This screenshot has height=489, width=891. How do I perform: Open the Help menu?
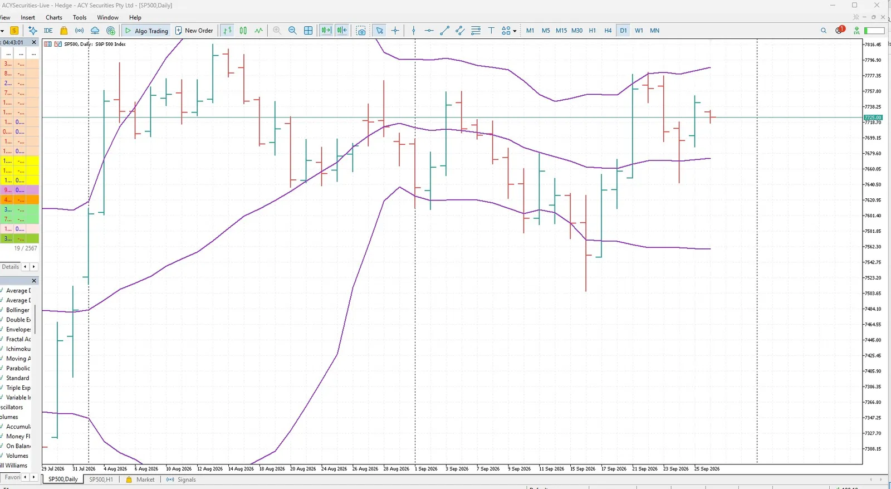tap(135, 17)
